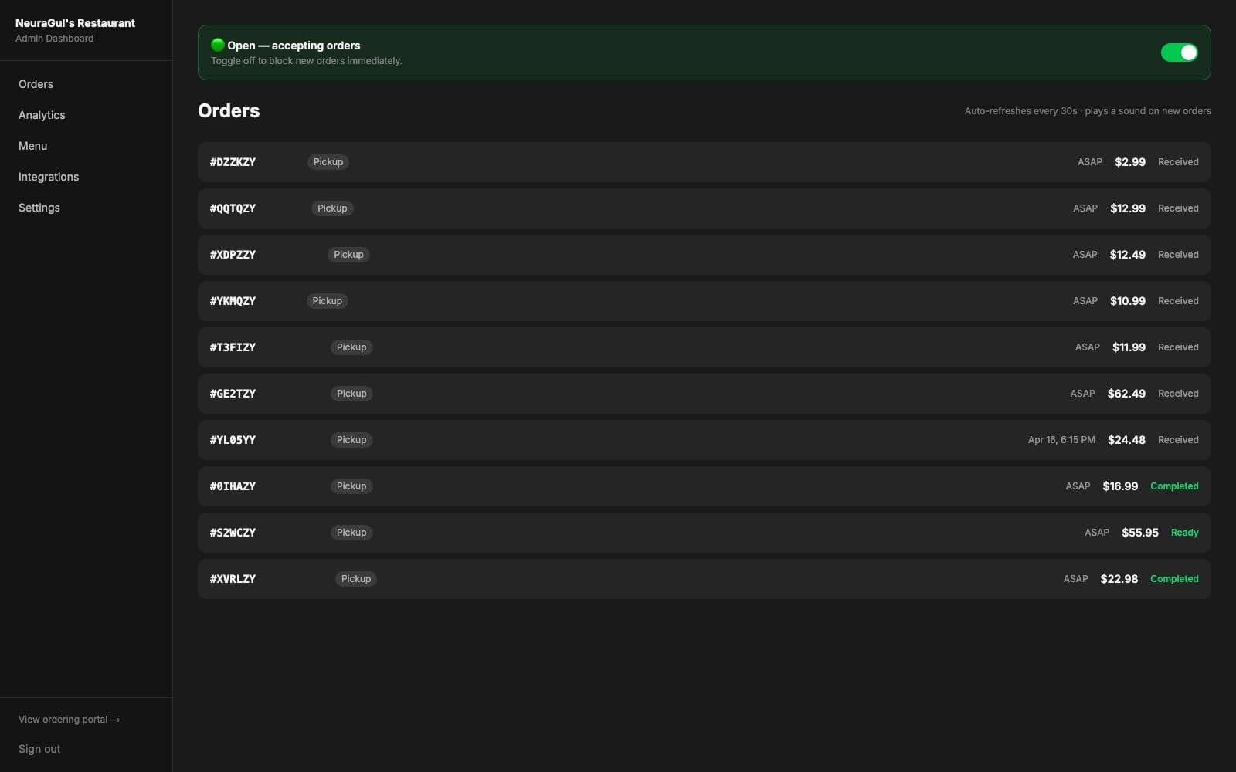Toggle off the accepting orders switch
This screenshot has height=772, width=1236.
pyautogui.click(x=1179, y=52)
